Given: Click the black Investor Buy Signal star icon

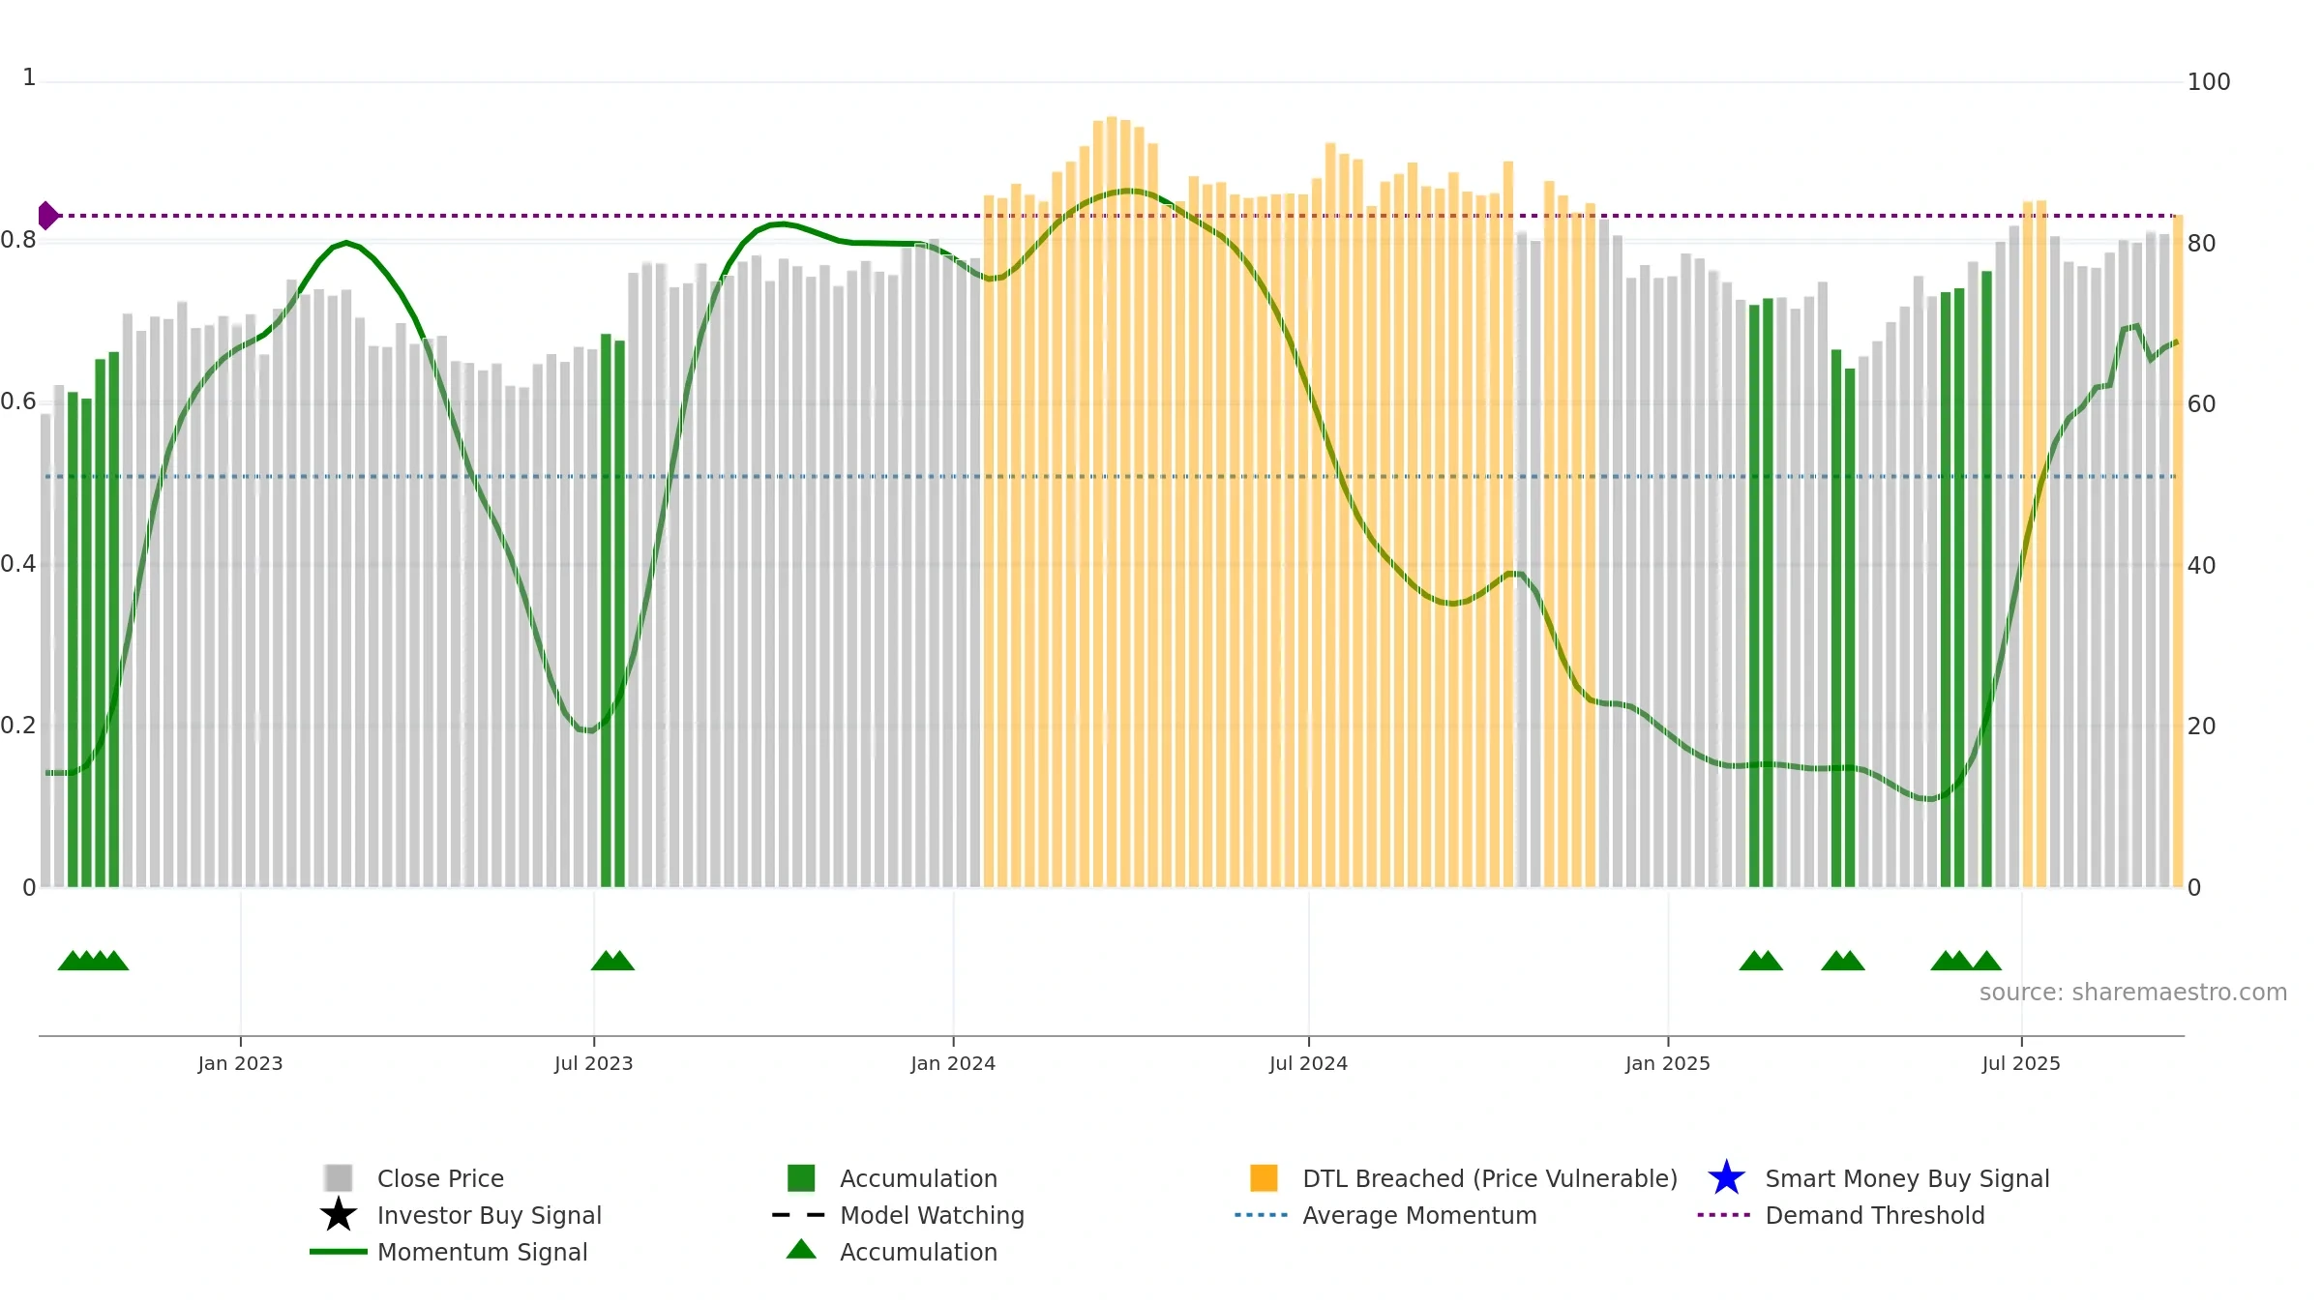Looking at the screenshot, I should point(339,1214).
